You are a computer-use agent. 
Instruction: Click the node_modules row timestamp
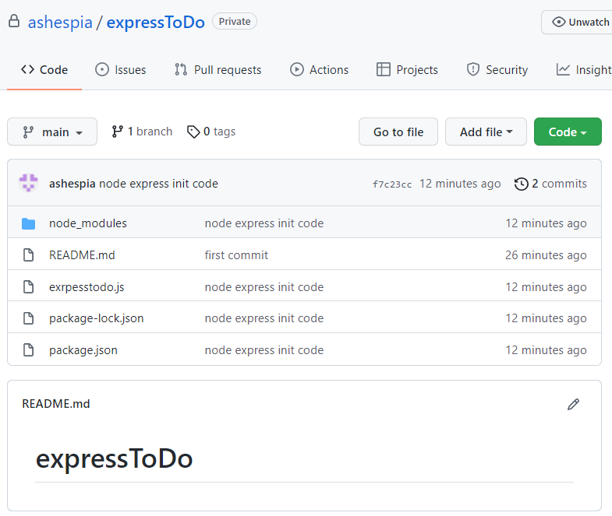click(546, 223)
